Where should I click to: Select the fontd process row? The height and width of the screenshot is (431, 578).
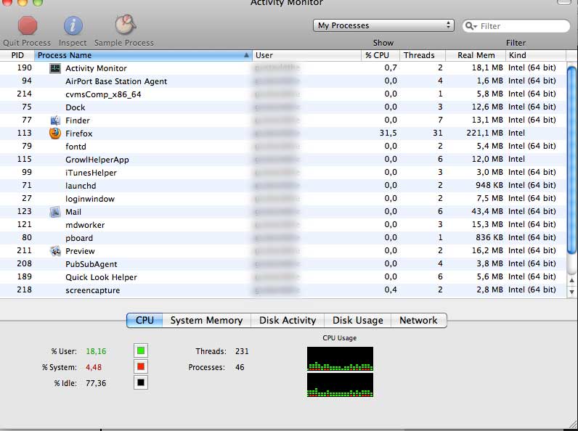click(282, 147)
